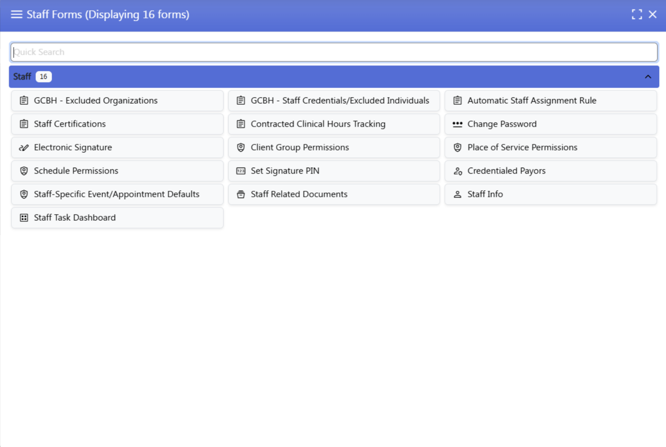Image resolution: width=666 pixels, height=447 pixels.
Task: Open Staff-Specific Event/Appointment Defaults form
Action: [117, 194]
